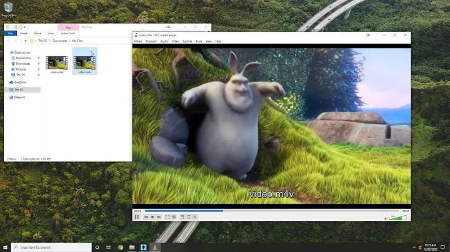Open the View menu in VLC

point(208,41)
